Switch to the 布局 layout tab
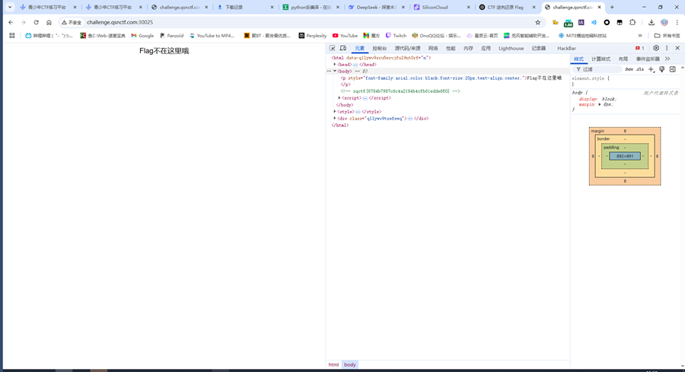 pyautogui.click(x=623, y=59)
